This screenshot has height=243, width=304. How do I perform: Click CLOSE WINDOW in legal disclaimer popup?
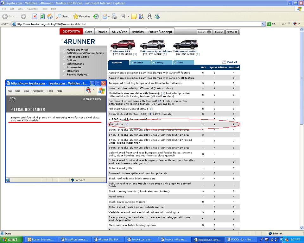click(92, 99)
